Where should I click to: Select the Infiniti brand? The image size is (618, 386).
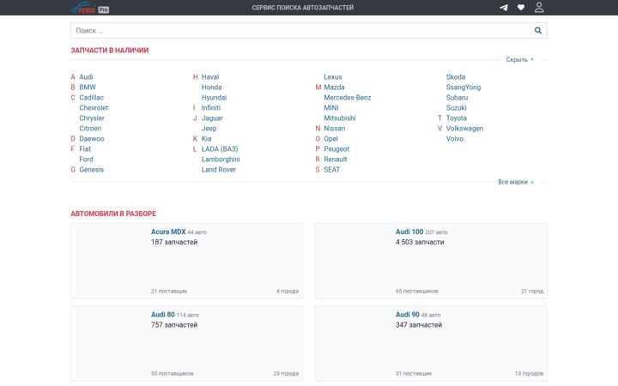211,107
